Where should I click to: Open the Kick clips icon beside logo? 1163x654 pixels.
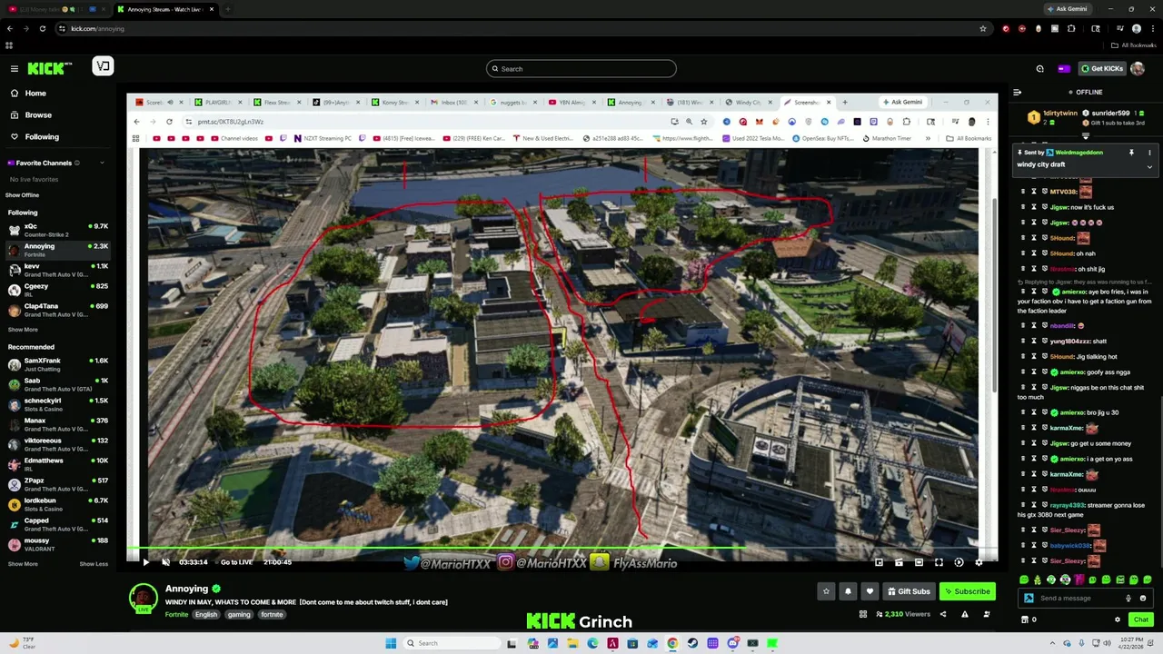pos(103,66)
